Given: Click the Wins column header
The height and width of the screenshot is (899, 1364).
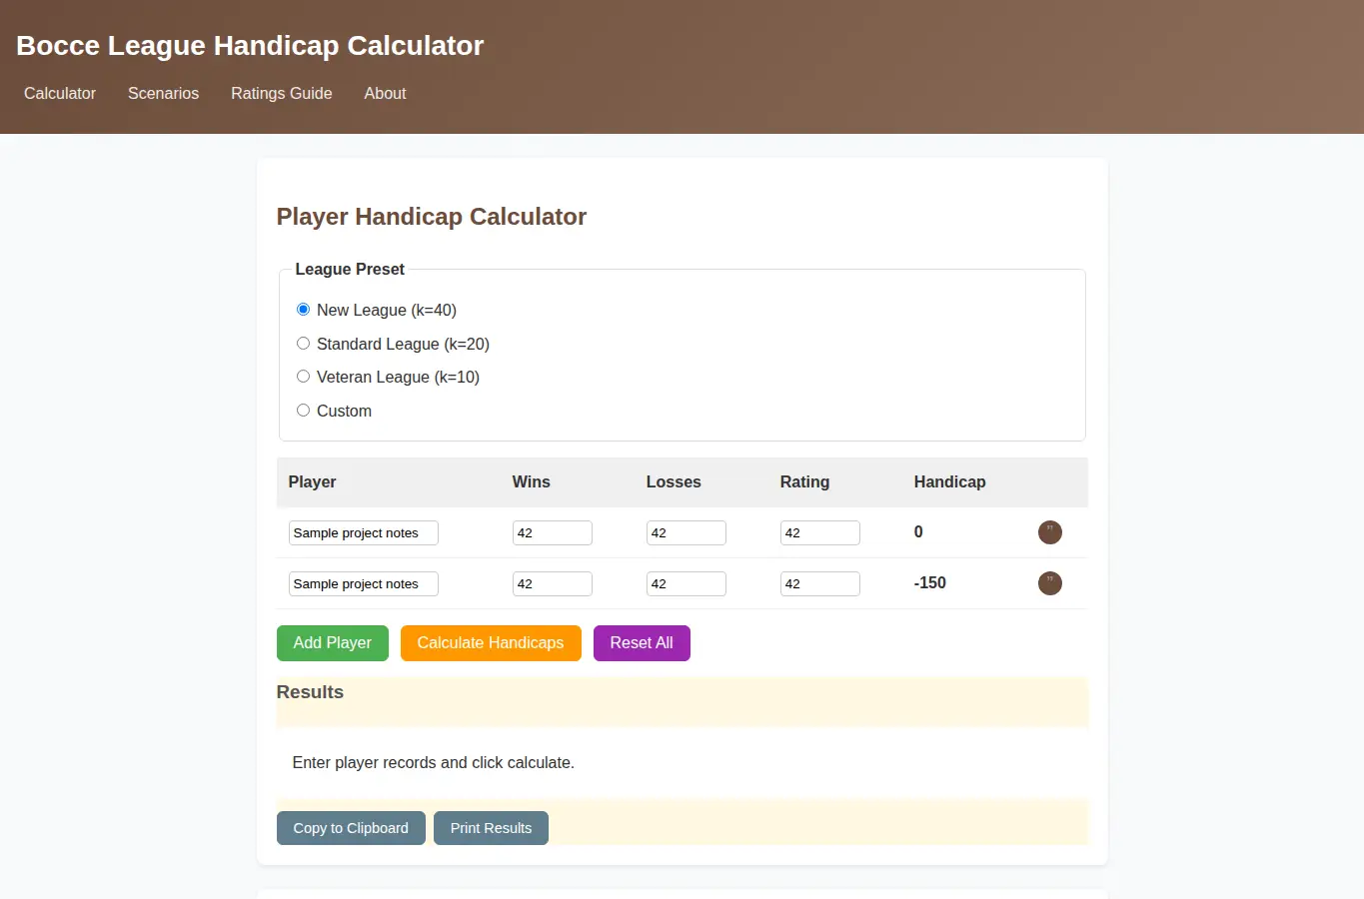Looking at the screenshot, I should coord(531,481).
